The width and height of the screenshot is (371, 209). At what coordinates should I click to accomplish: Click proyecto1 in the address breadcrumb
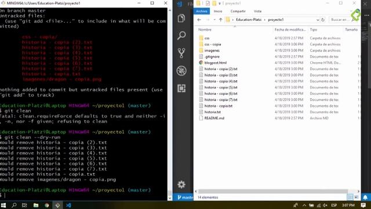tap(276, 20)
